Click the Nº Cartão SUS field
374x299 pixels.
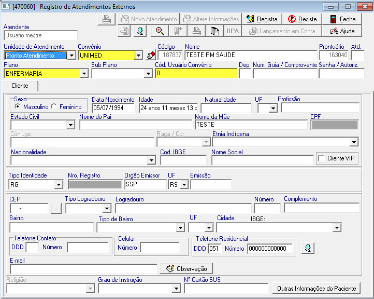(226, 288)
